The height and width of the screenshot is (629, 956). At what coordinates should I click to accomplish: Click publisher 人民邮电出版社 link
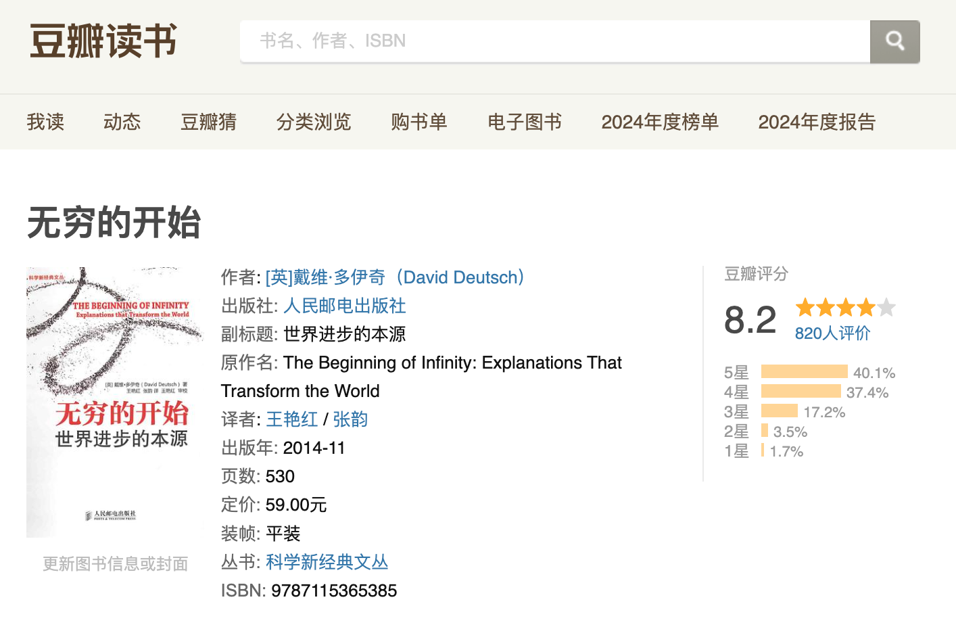click(345, 306)
